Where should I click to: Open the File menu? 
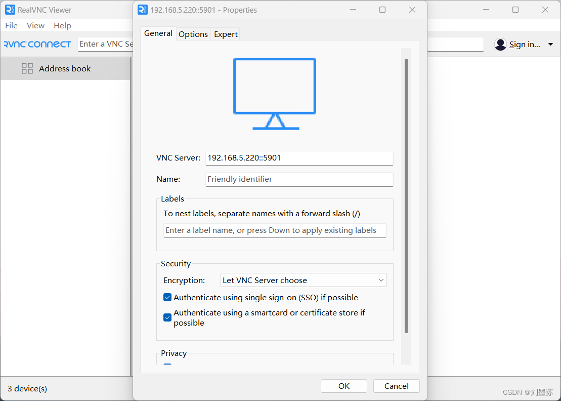point(12,25)
